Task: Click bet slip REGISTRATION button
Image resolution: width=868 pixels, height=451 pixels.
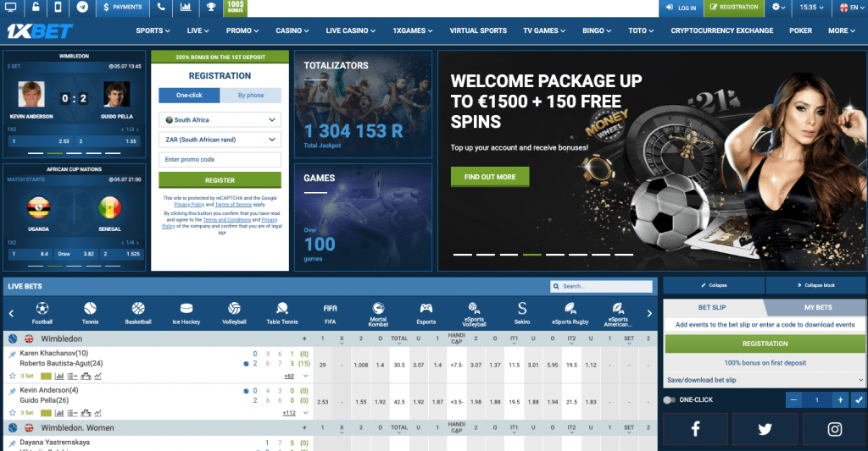Action: pos(765,344)
